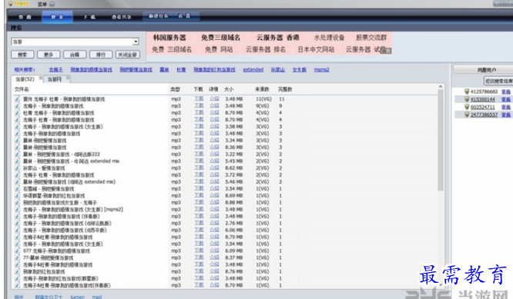The image size is (513, 299).
Task: Open the 日本中文网站 ad link
Action: 316,49
